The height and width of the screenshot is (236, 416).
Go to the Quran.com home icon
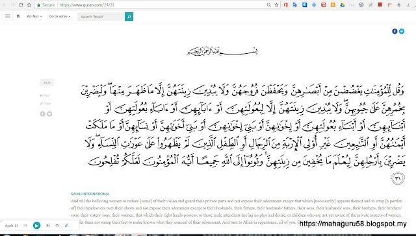18,16
